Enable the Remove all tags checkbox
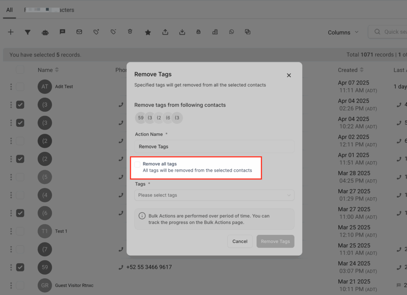 (x=138, y=164)
